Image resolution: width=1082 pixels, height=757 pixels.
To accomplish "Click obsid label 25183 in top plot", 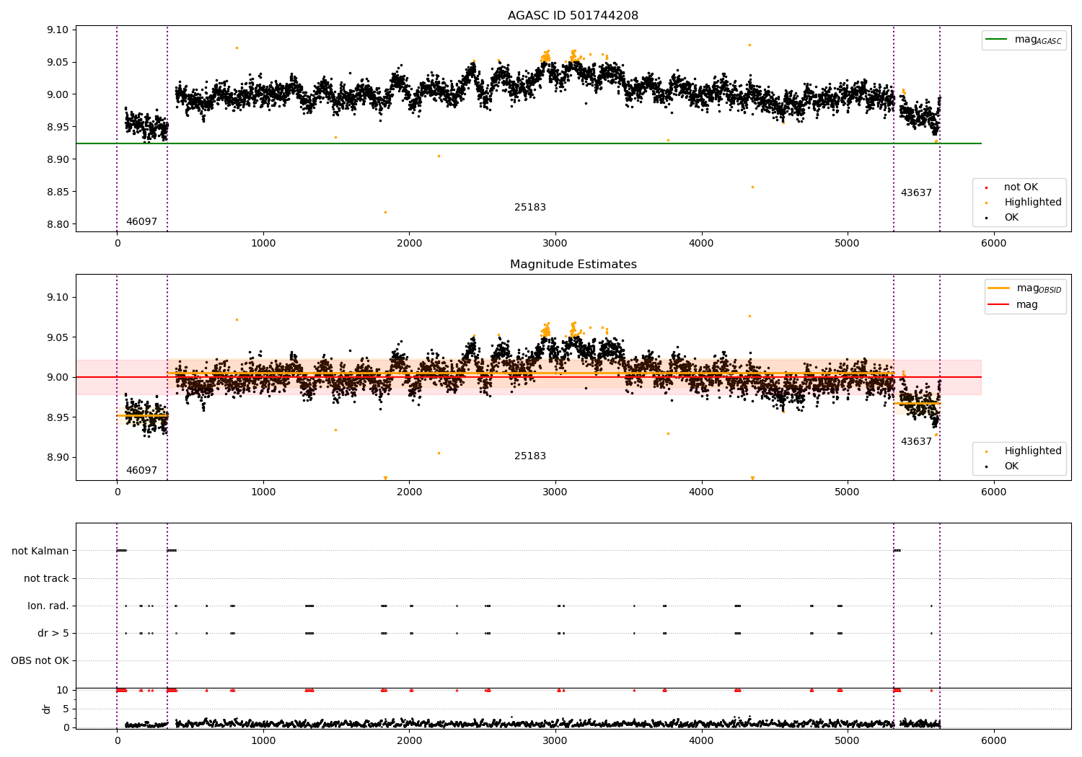I will [530, 208].
